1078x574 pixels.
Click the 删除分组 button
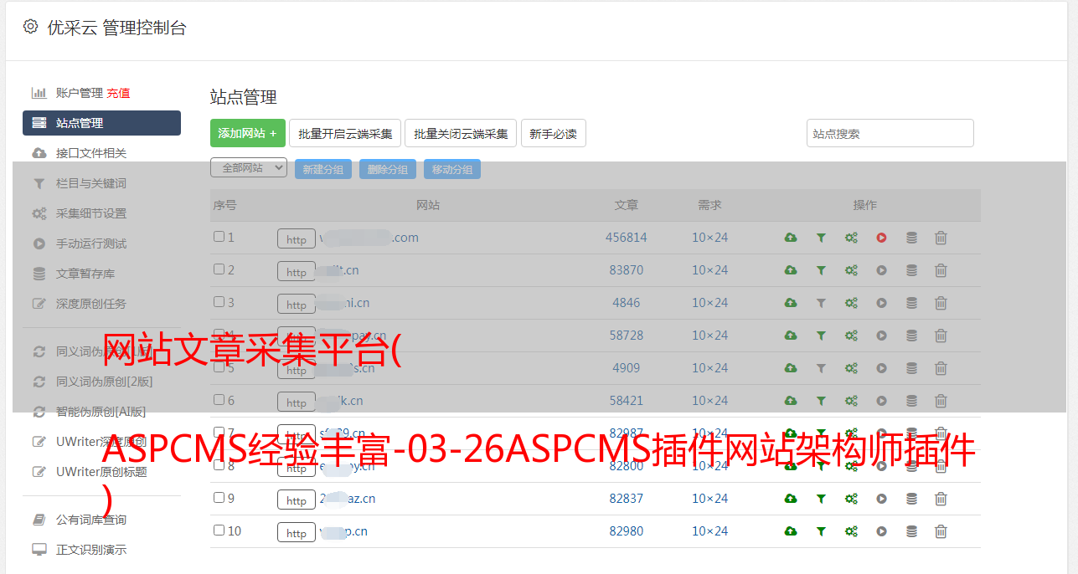pos(388,169)
